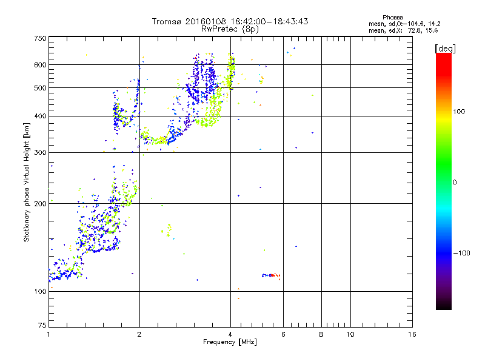Click the y-axis tick label '200'
485x364 pixels.
[x=40, y=204]
